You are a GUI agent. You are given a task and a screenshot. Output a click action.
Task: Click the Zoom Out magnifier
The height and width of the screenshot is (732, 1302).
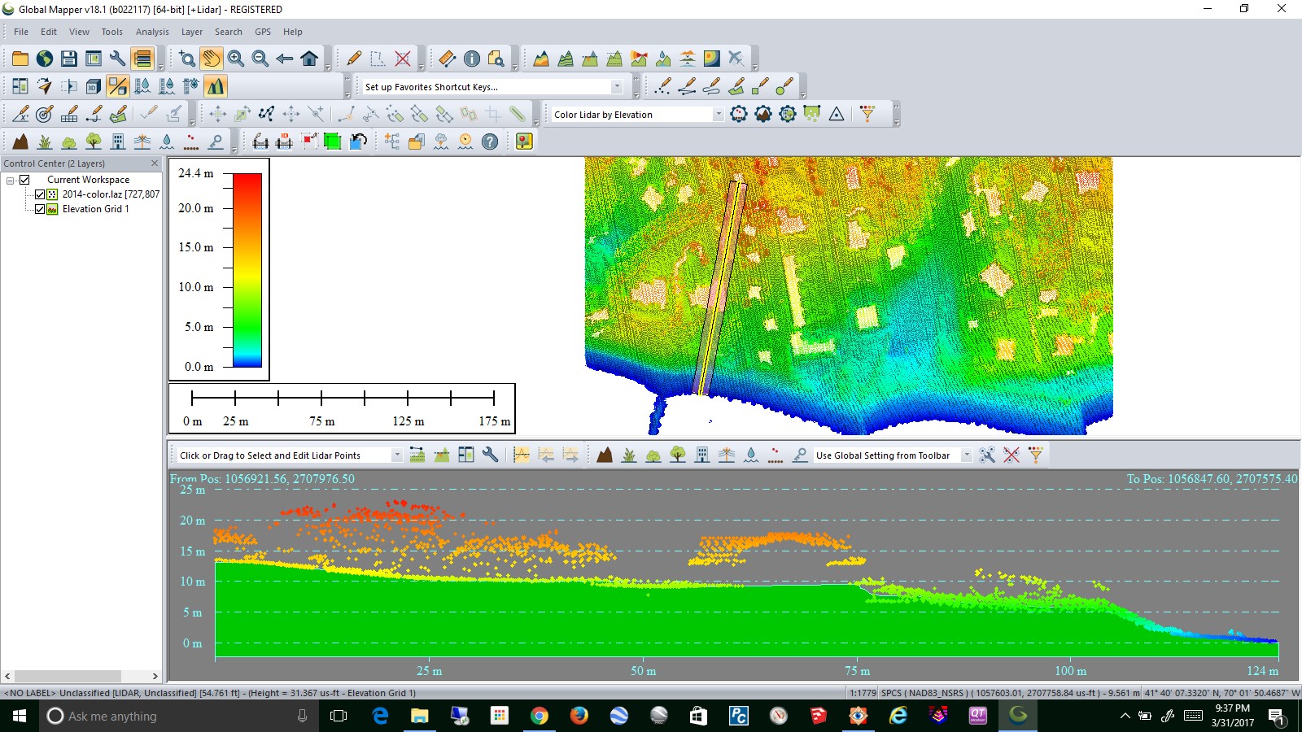coord(260,59)
